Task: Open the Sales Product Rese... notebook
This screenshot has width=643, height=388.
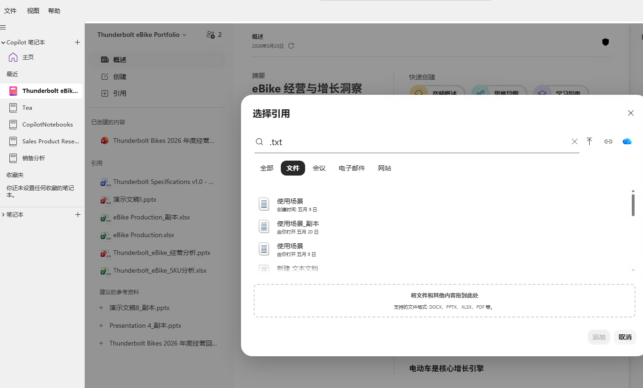Action: [x=41, y=141]
